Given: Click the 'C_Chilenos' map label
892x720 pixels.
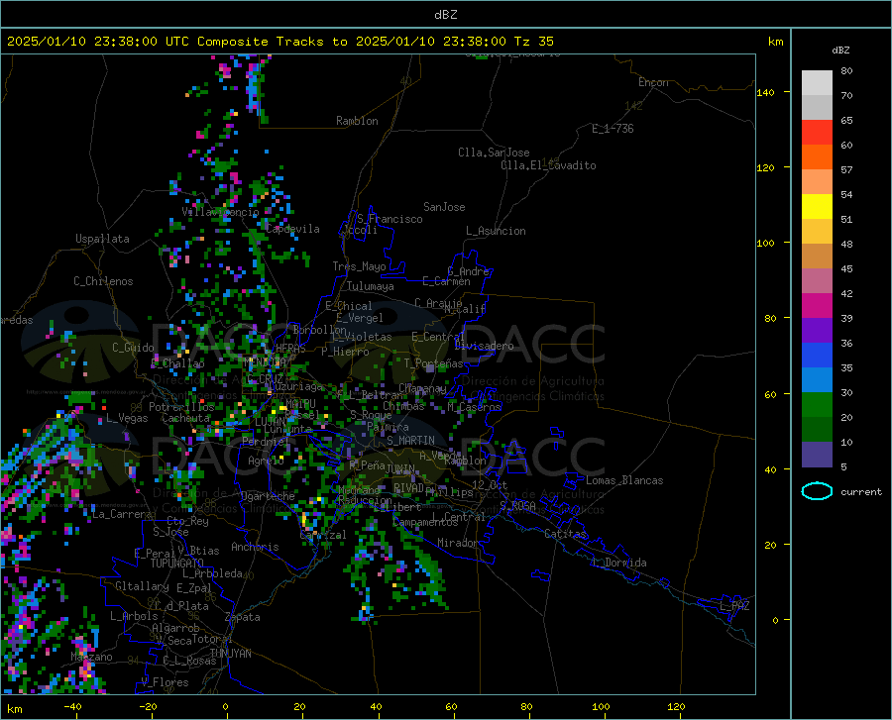Looking at the screenshot, I should [x=103, y=281].
